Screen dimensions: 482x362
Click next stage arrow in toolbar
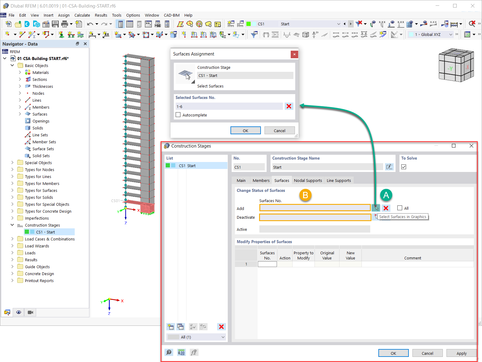[351, 24]
